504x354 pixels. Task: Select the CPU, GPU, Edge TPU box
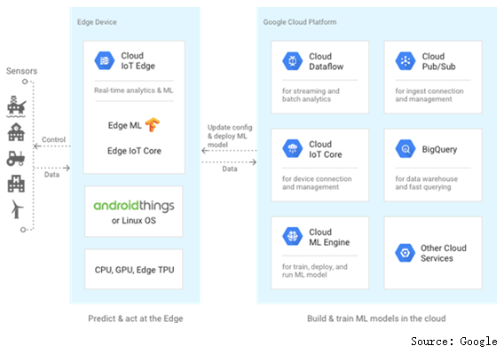[x=134, y=269]
